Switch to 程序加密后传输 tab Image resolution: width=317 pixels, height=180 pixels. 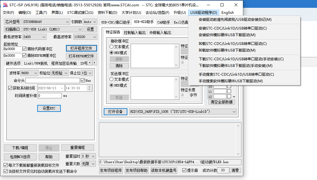coord(64,63)
